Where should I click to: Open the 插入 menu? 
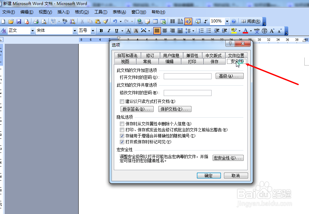pos(63,12)
